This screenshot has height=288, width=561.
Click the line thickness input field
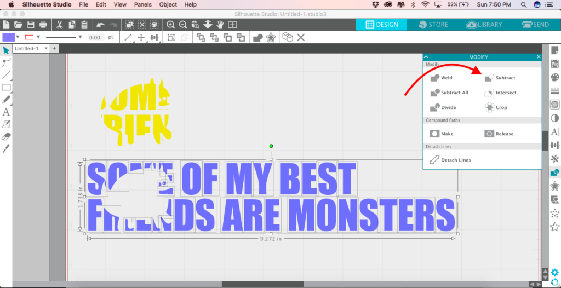(95, 37)
